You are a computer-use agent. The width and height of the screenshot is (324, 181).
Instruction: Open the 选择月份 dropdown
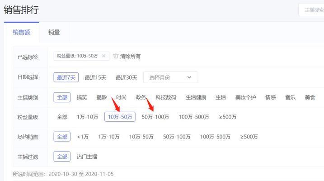(x=170, y=77)
